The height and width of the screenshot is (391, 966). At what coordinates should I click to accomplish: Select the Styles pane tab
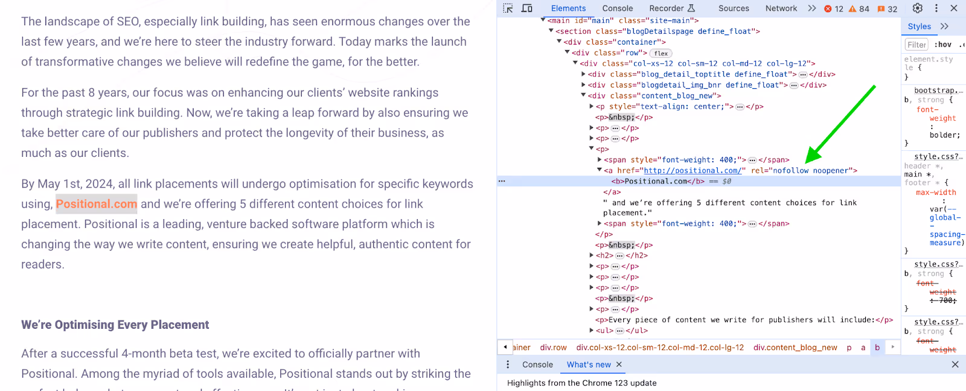click(x=919, y=27)
